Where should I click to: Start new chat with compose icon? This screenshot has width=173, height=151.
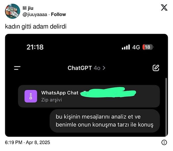156,68
